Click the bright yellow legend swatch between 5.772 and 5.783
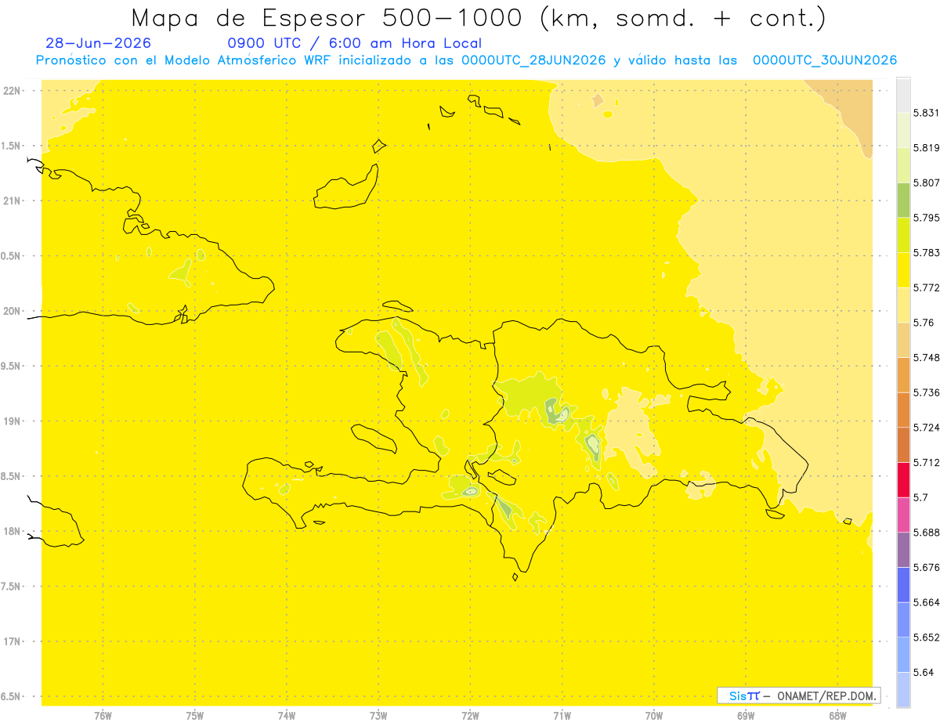 [903, 269]
